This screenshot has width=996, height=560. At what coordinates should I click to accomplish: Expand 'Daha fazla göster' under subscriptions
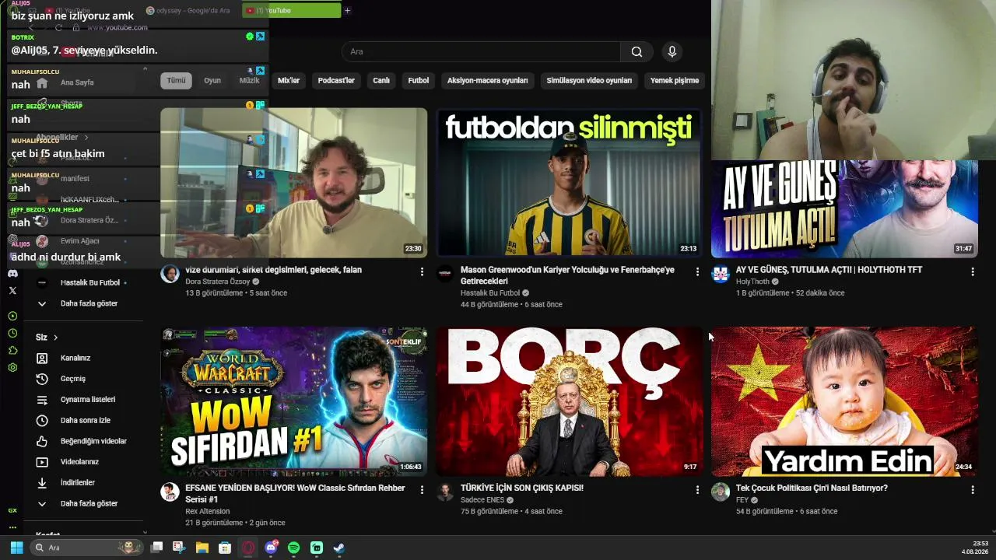pos(89,303)
